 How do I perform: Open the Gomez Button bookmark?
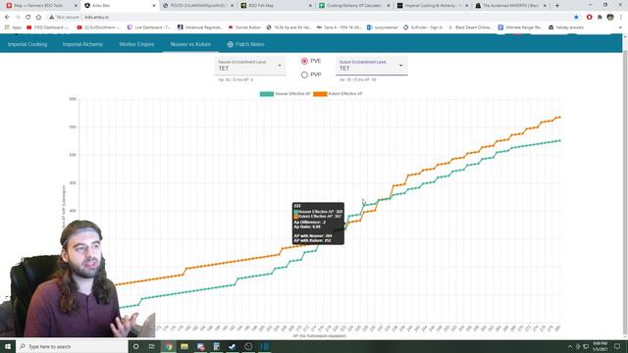coord(244,27)
